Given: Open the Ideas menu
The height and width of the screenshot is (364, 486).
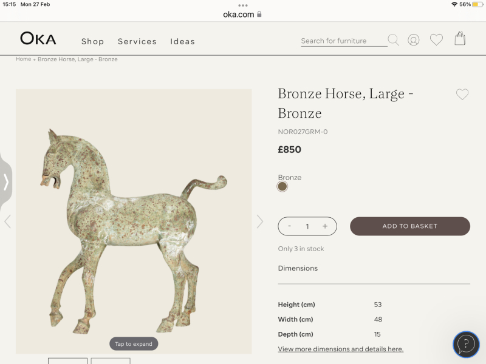Looking at the screenshot, I should pos(182,41).
